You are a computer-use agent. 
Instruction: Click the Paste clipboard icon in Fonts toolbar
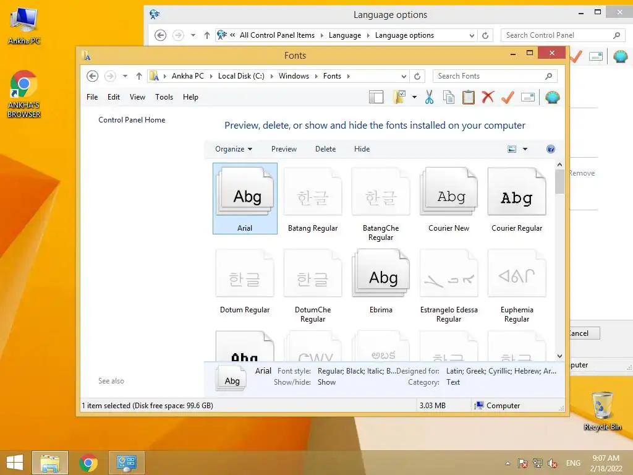pyautogui.click(x=469, y=97)
